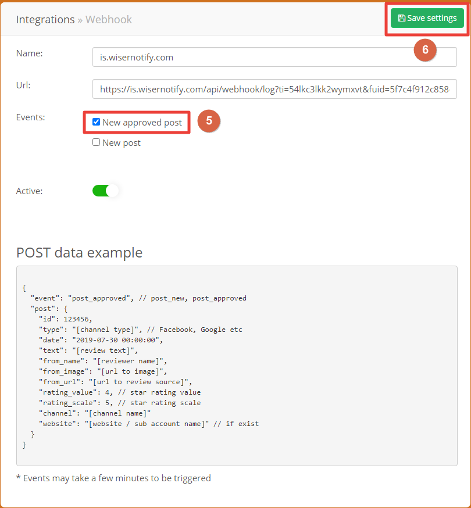Click the "Url:" field label
This screenshot has height=508, width=471.
pyautogui.click(x=23, y=85)
